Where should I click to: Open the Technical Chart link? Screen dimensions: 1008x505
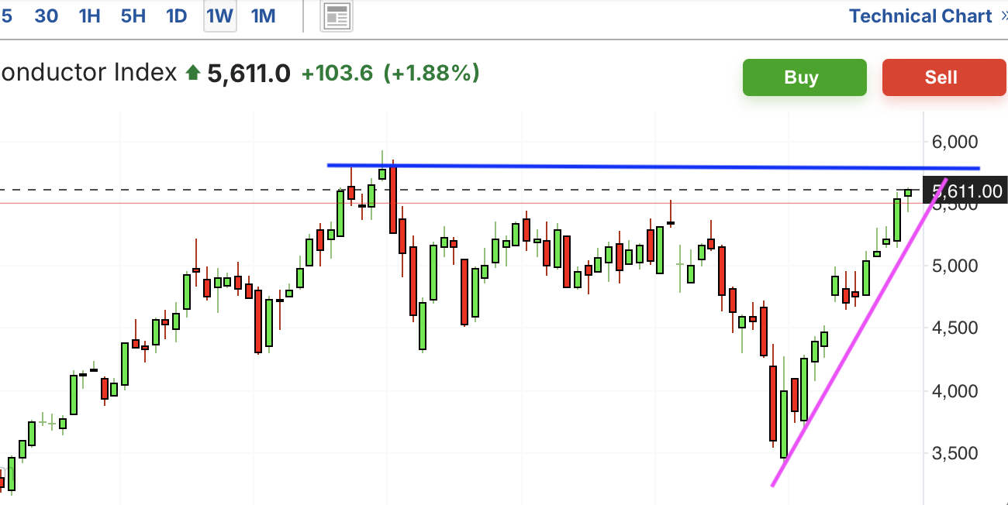pyautogui.click(x=920, y=16)
